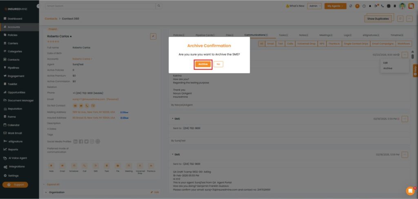Click the SMS quick action icon
The width and height of the screenshot is (418, 199).
coord(96,166)
